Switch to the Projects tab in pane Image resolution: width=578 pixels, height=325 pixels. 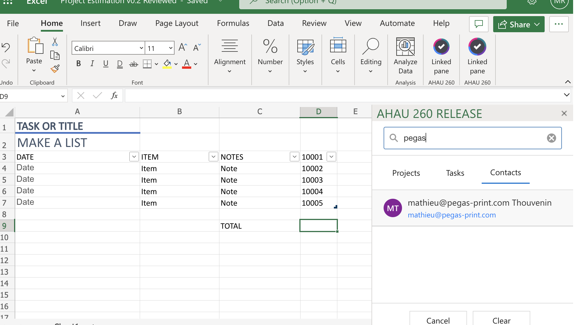(406, 173)
